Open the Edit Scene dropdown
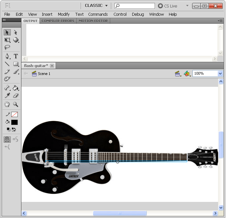The width and height of the screenshot is (226, 218). [x=178, y=74]
